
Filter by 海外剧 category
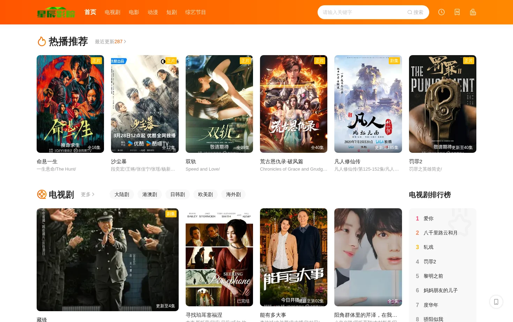point(233,194)
